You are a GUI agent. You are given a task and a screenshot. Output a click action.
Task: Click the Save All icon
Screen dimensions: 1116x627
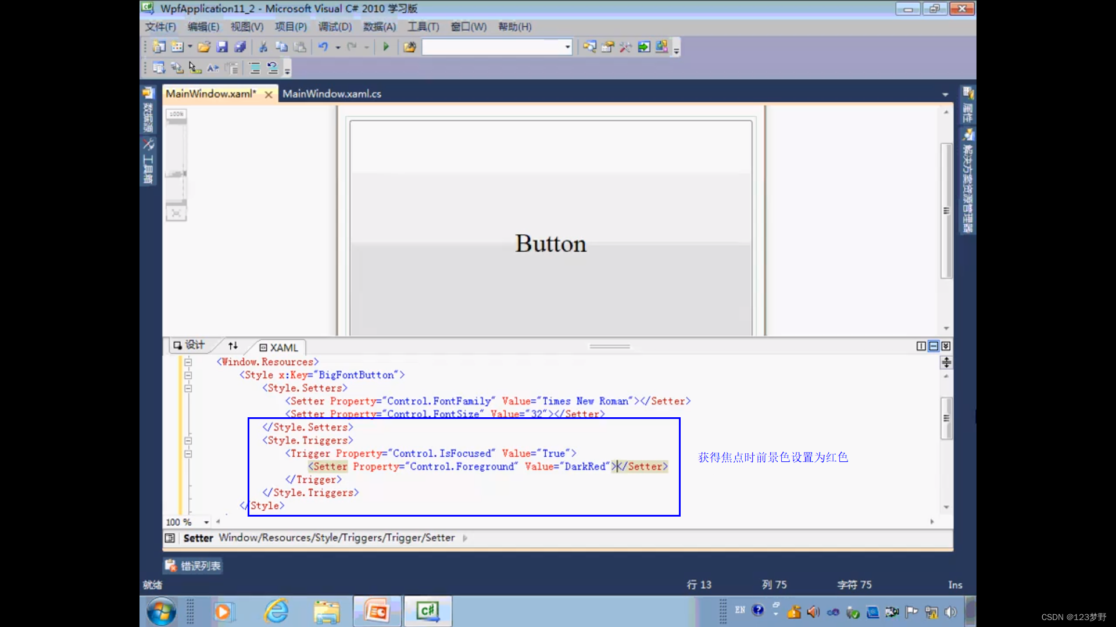point(240,47)
